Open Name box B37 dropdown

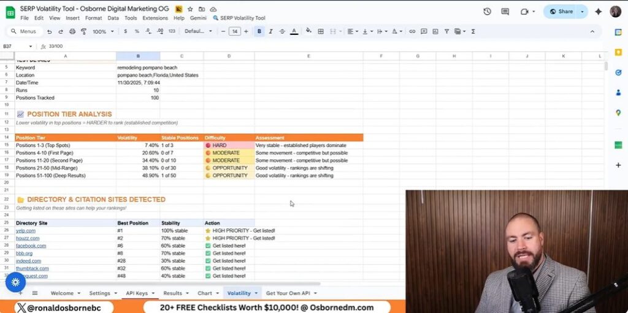pyautogui.click(x=31, y=47)
